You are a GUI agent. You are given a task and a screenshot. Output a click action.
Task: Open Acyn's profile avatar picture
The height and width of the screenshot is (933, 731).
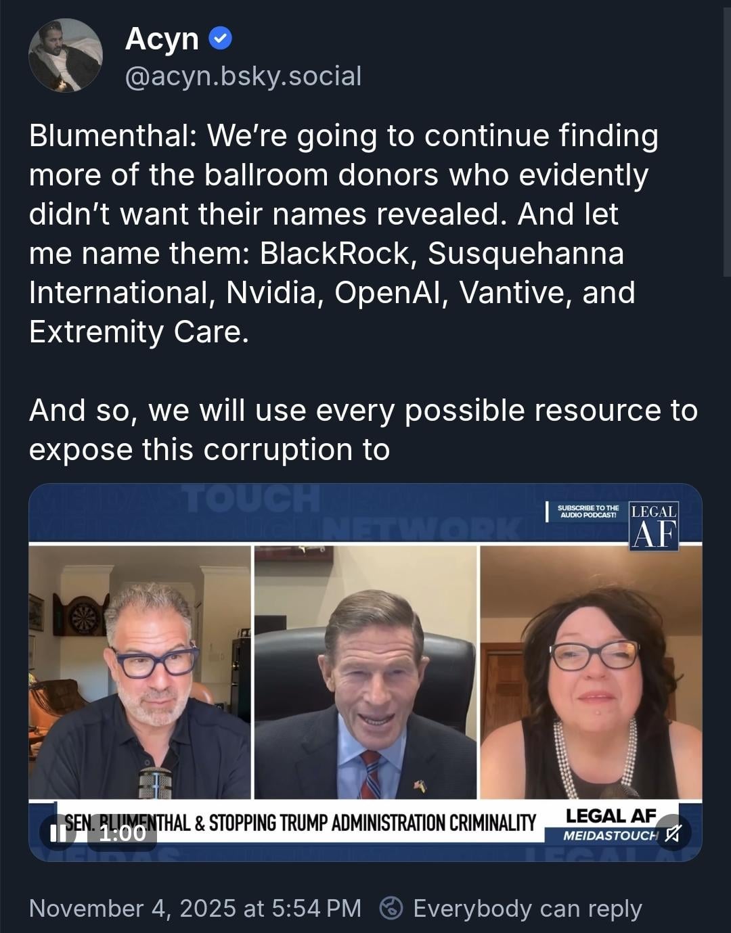click(66, 56)
